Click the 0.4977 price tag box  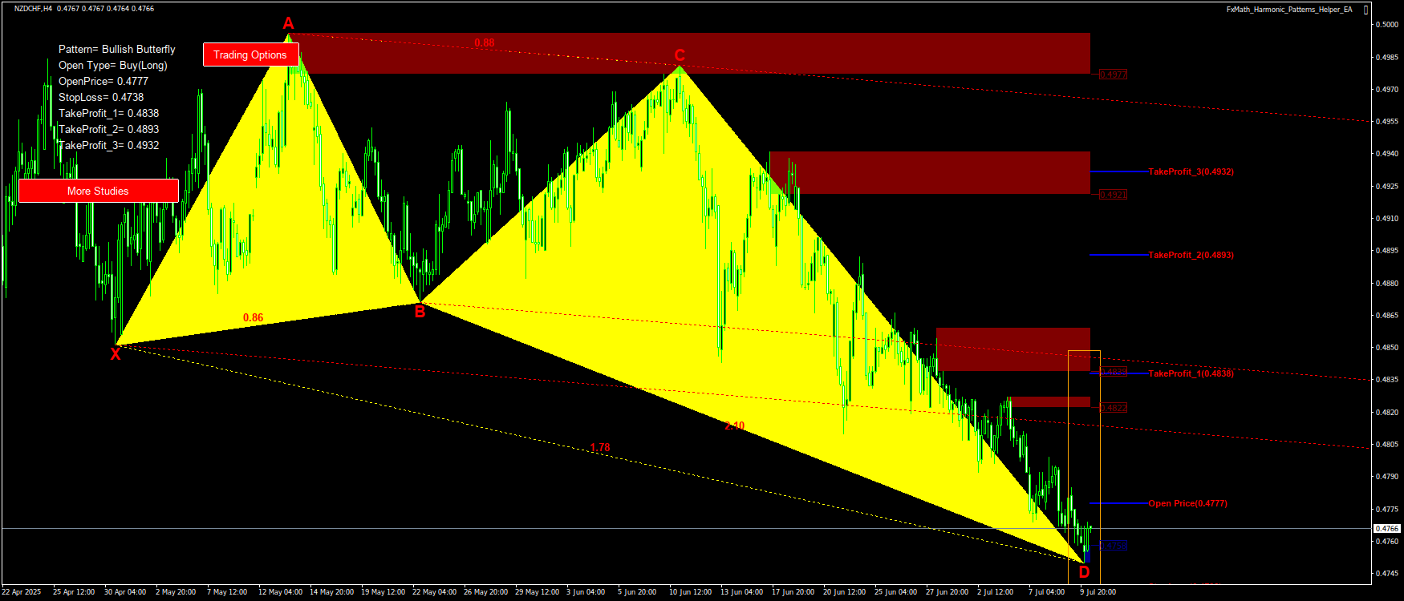(x=1113, y=75)
